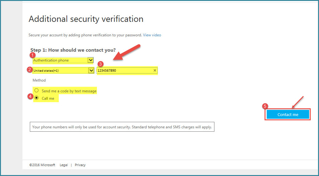
Task: Select Send me a code by text message
Action: (36, 90)
